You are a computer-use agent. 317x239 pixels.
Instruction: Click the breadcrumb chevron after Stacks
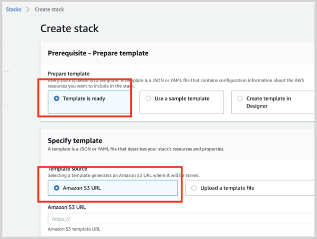[x=27, y=9]
